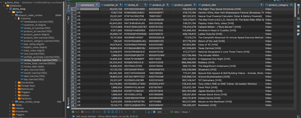The image size is (301, 118).
Task: Click the filter icon on marketplace column header
Action: click(x=97, y=5)
